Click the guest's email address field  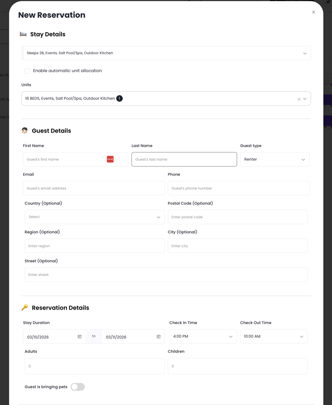(94, 188)
